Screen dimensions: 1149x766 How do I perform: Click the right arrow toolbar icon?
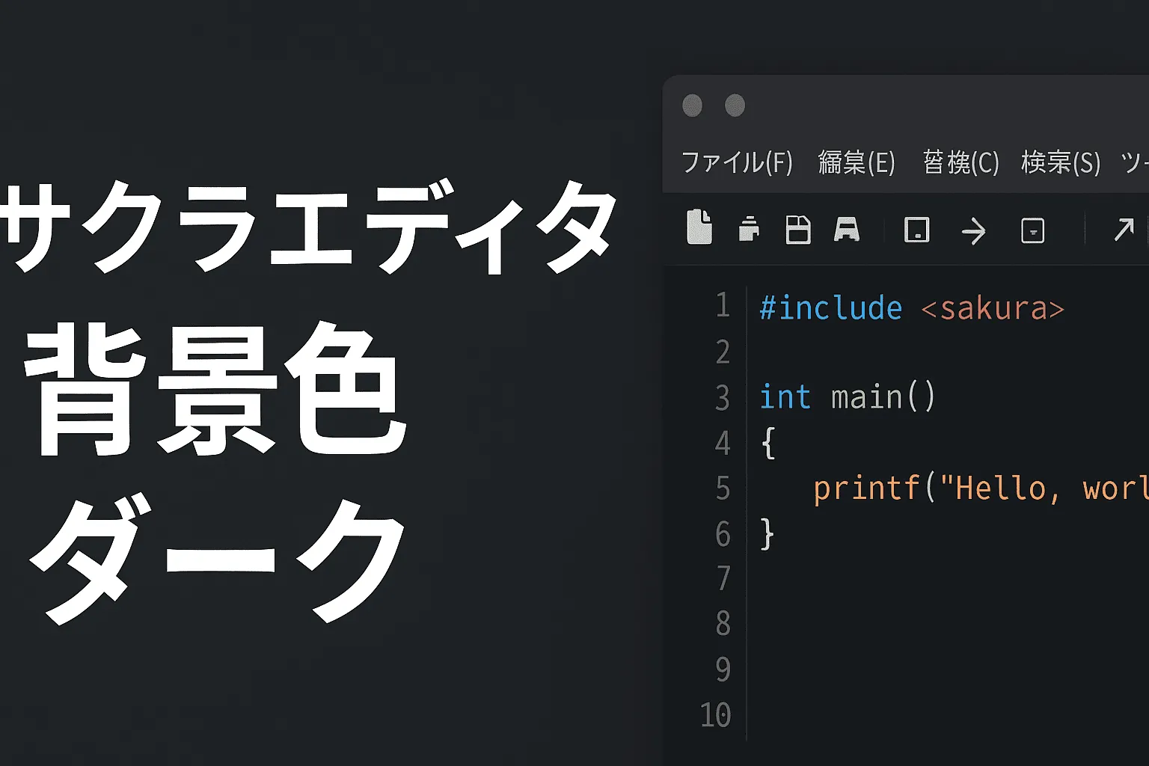click(973, 231)
